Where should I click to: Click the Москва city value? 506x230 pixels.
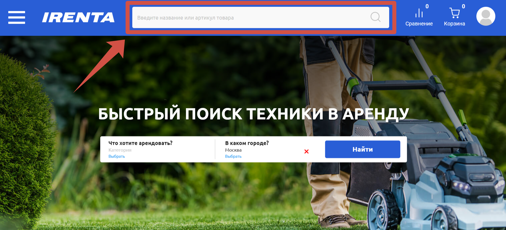click(233, 150)
